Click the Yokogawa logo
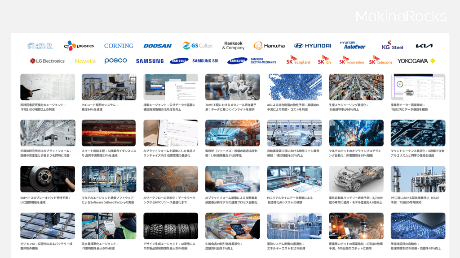The width and height of the screenshot is (460, 258). click(x=416, y=61)
